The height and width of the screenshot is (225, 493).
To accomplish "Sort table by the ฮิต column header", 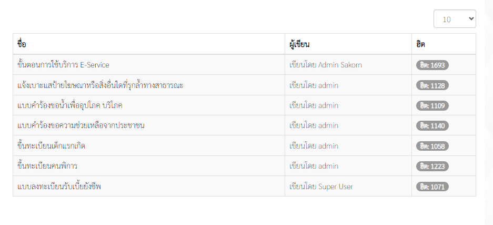I will [420, 44].
